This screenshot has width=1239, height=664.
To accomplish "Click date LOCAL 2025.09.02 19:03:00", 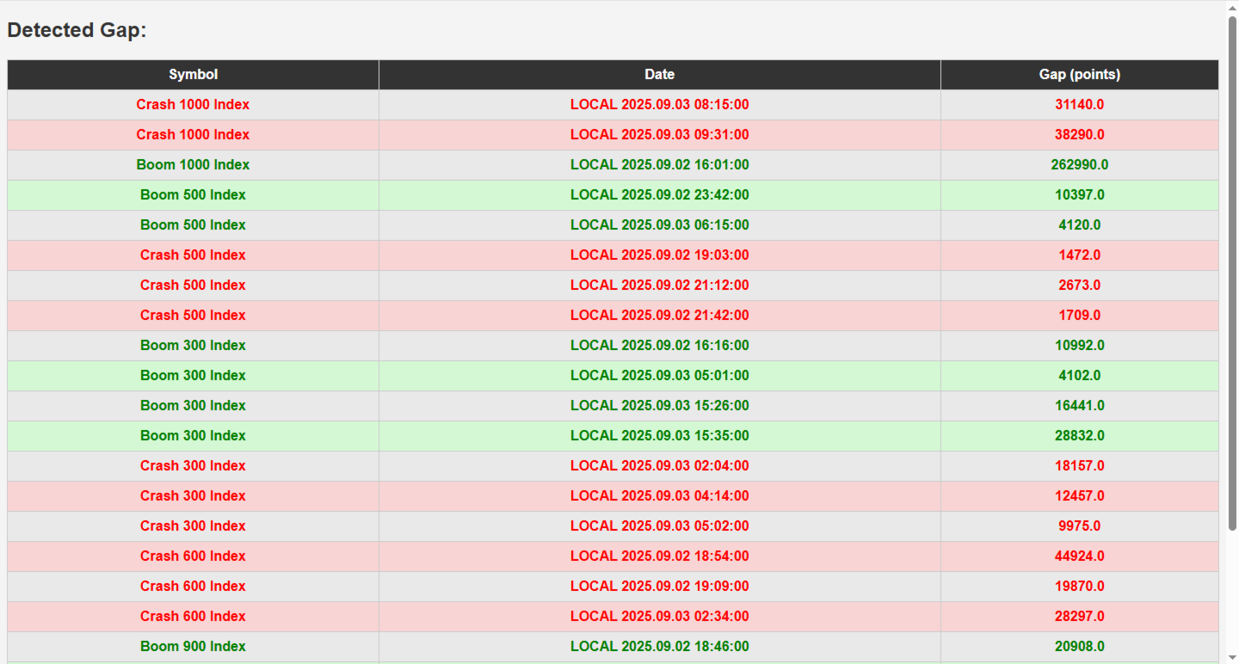I will point(660,255).
